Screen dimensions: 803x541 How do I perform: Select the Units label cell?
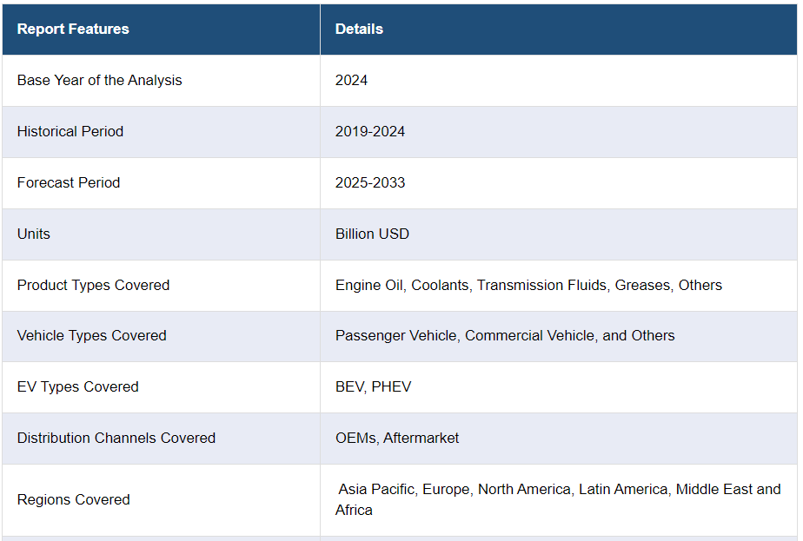[34, 234]
